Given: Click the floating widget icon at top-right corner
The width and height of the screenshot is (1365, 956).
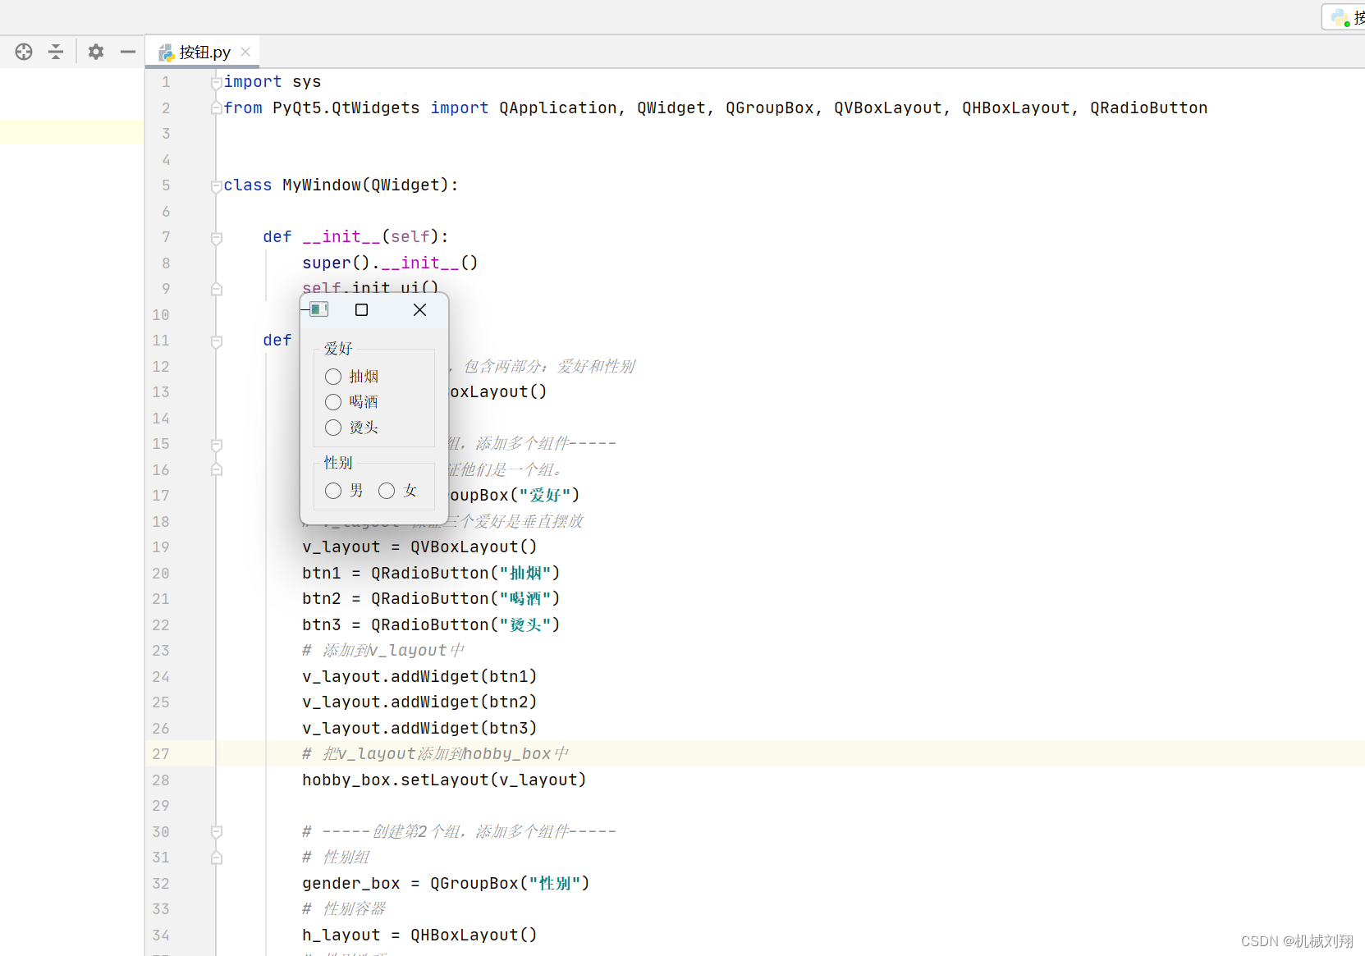Looking at the screenshot, I should 1339,16.
